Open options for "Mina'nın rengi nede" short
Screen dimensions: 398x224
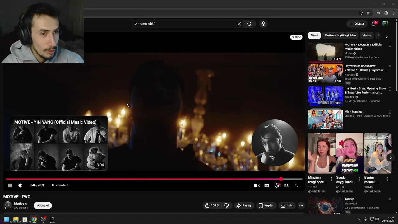pos(331,179)
